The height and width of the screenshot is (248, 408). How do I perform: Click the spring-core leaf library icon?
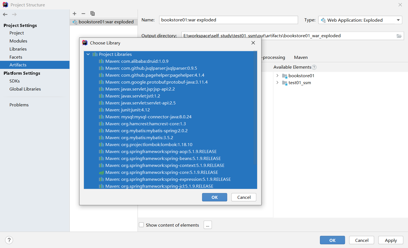[x=101, y=172]
